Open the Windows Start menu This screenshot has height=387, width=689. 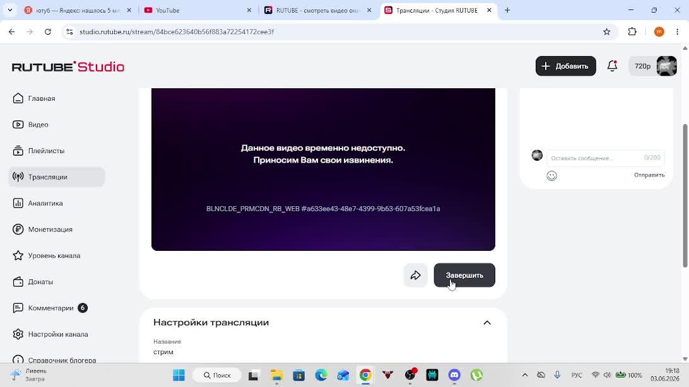tap(179, 375)
